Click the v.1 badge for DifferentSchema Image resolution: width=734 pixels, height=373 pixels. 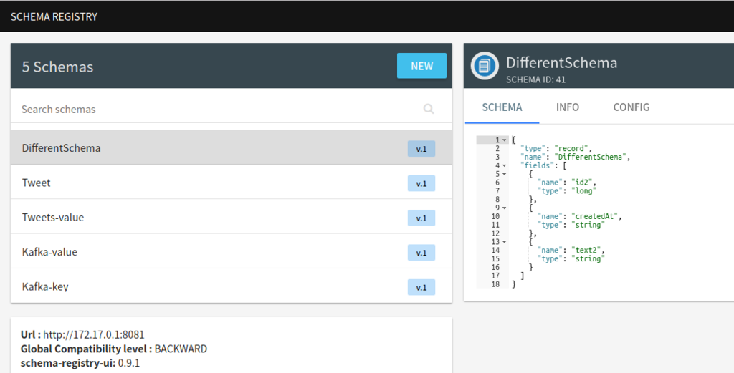pyautogui.click(x=421, y=149)
